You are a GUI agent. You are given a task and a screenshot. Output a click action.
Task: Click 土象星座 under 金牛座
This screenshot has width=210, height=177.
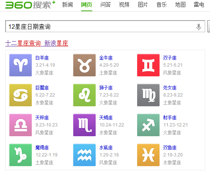(x=108, y=73)
